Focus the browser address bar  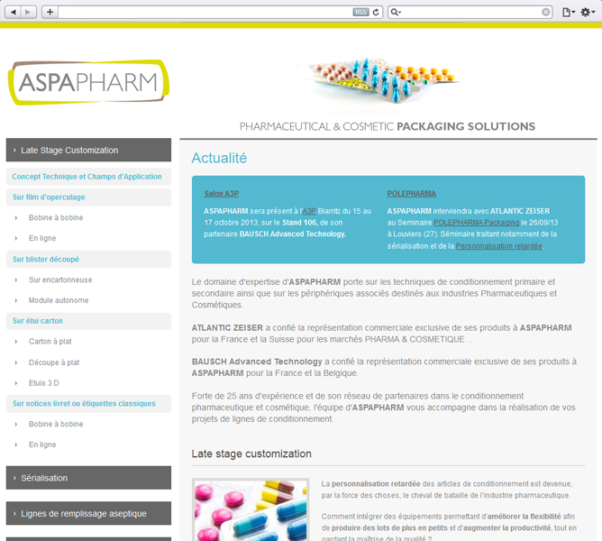point(205,13)
